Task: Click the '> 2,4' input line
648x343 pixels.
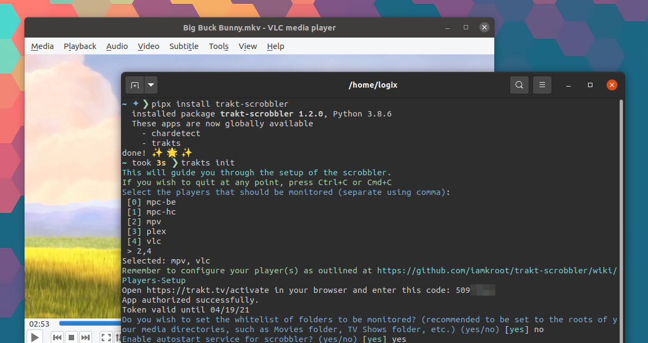Action: (x=140, y=251)
